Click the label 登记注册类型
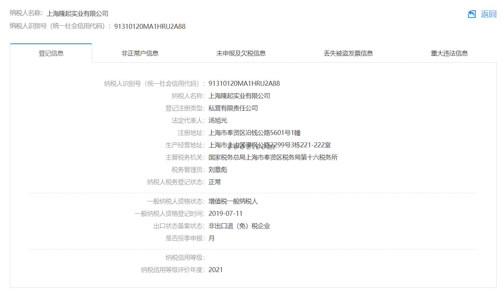 (185, 108)
